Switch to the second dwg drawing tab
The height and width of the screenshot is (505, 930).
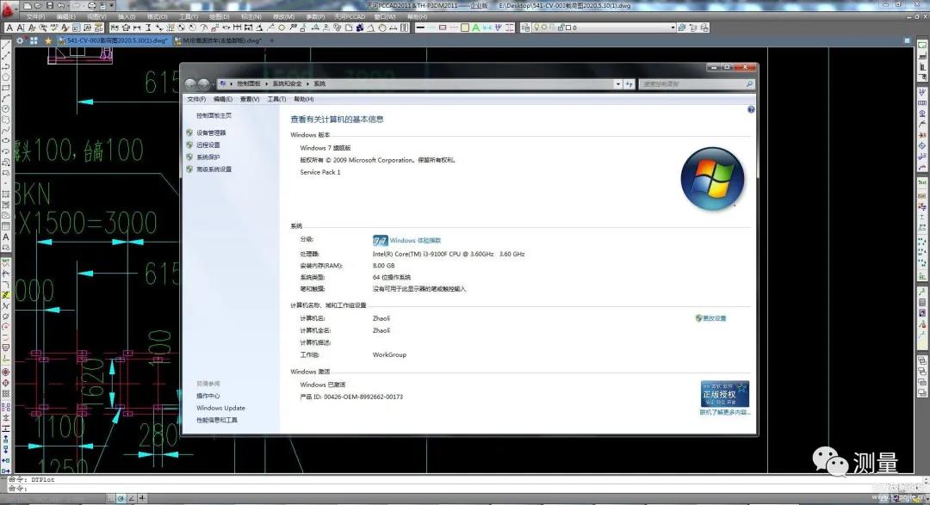click(x=218, y=41)
